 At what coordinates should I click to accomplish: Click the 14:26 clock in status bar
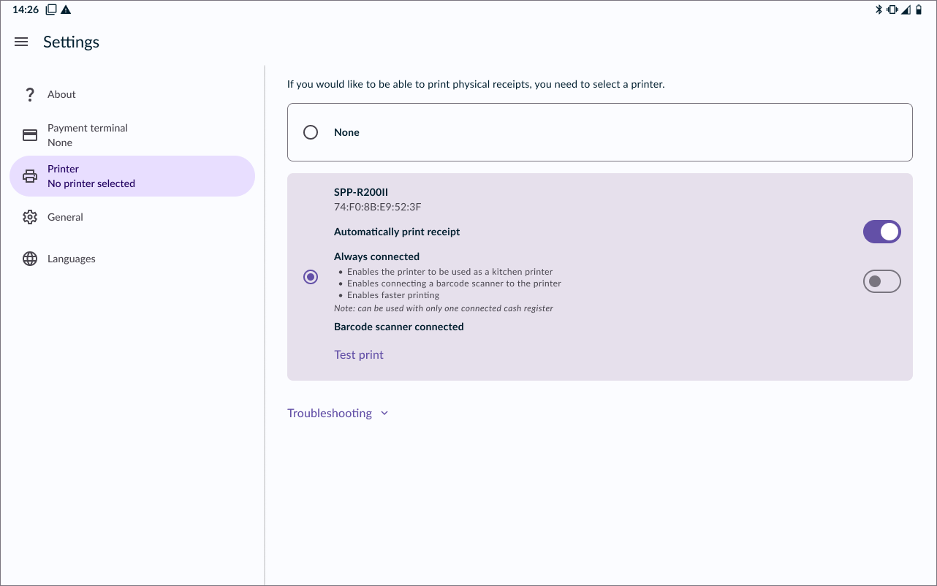(x=26, y=9)
